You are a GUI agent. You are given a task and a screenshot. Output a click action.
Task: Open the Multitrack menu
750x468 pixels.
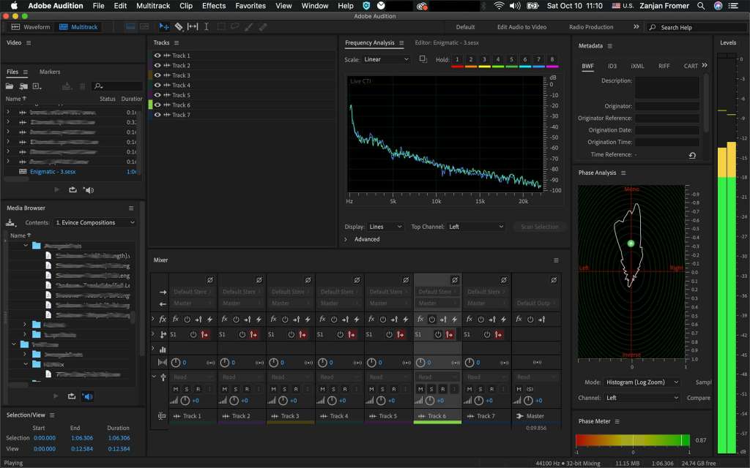153,6
